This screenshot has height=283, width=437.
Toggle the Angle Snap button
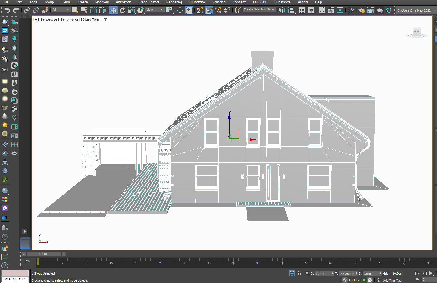[209, 10]
